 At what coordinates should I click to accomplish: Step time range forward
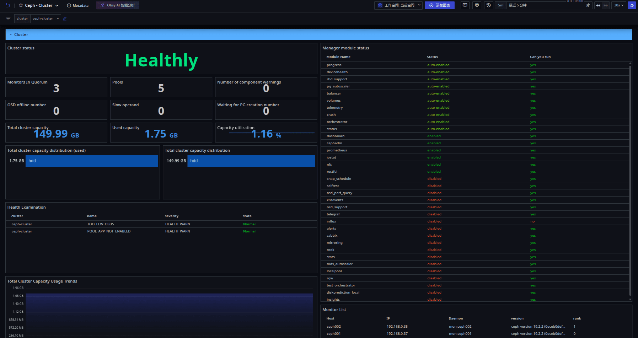coord(606,5)
